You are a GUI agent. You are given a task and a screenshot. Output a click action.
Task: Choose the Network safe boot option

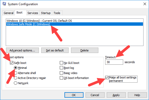[x=15, y=83]
